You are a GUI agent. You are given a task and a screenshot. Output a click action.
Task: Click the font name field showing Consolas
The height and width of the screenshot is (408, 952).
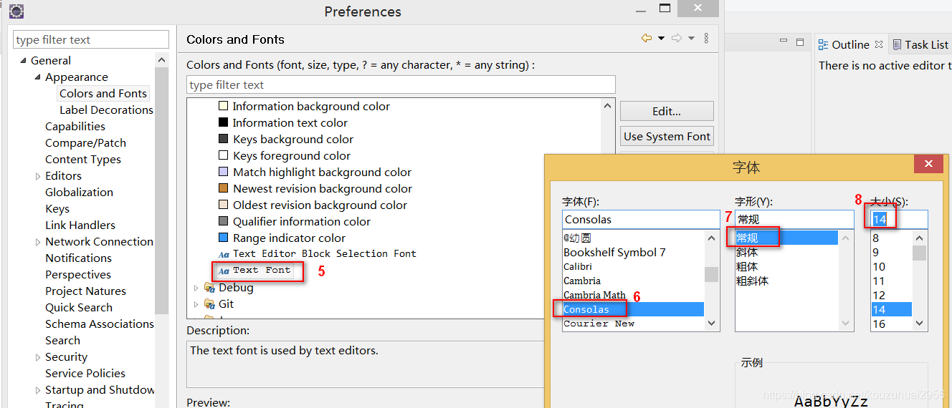(641, 219)
